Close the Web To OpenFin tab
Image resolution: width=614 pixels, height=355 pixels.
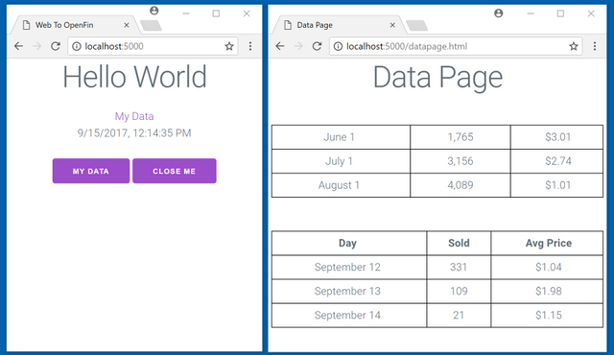click(127, 25)
